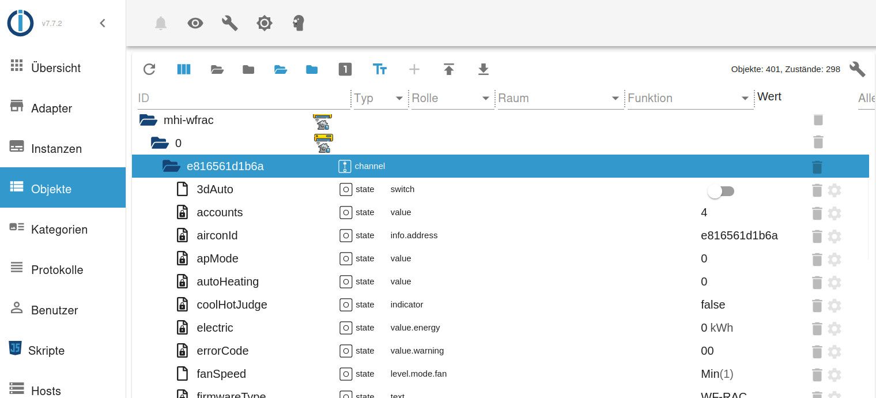Open settings gear for 3dAuto
Viewport: 876px width, 398px height.
pyautogui.click(x=835, y=190)
